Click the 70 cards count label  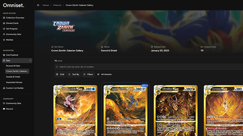[x=58, y=61]
